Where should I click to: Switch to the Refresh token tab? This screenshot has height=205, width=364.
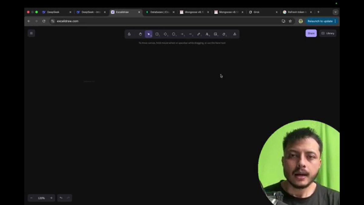point(297,12)
